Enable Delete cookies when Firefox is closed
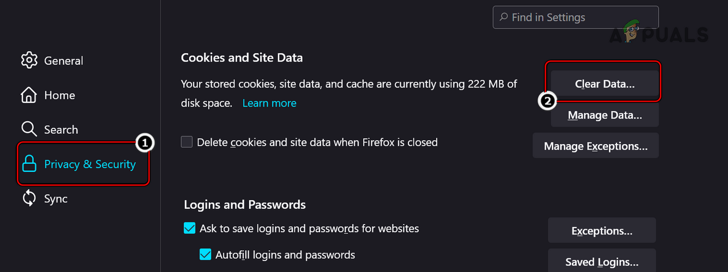 click(187, 143)
